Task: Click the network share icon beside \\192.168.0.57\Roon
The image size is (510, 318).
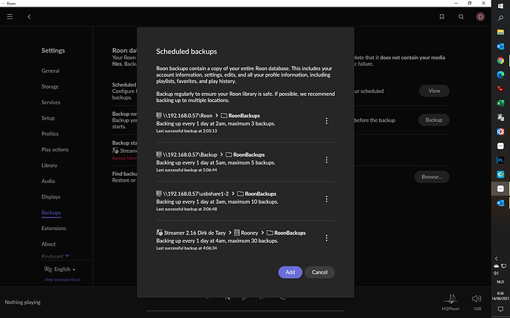Action: tap(159, 115)
